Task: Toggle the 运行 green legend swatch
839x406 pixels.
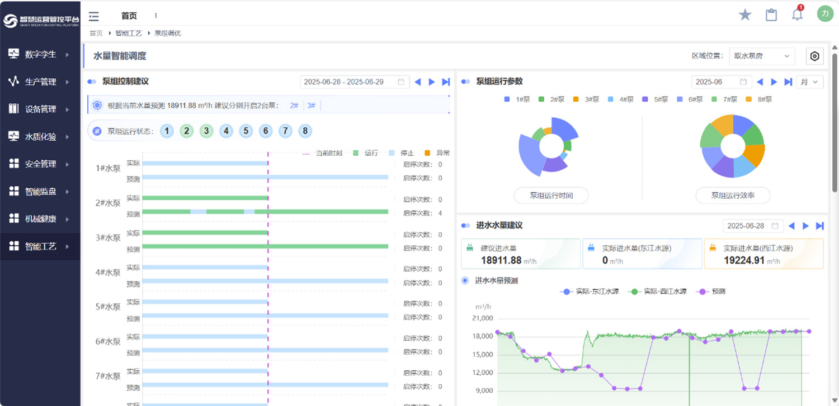Action: coord(355,153)
